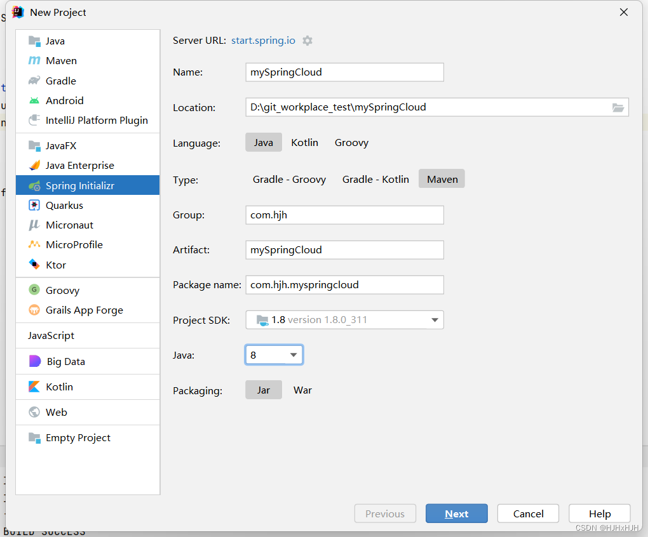Click the Gradle elephant icon
Screen dimensions: 648x537
[34, 81]
